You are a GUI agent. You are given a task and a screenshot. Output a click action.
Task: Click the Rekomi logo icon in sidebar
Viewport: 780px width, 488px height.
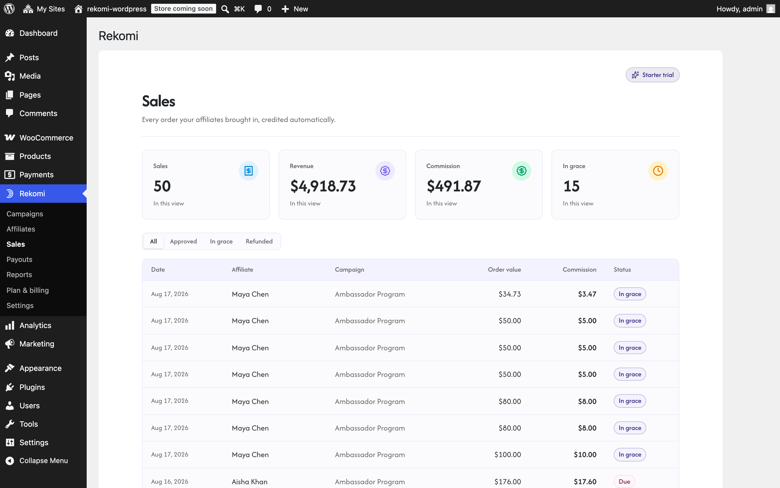[x=10, y=193]
